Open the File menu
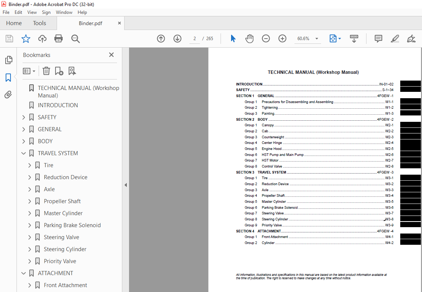 6,12
